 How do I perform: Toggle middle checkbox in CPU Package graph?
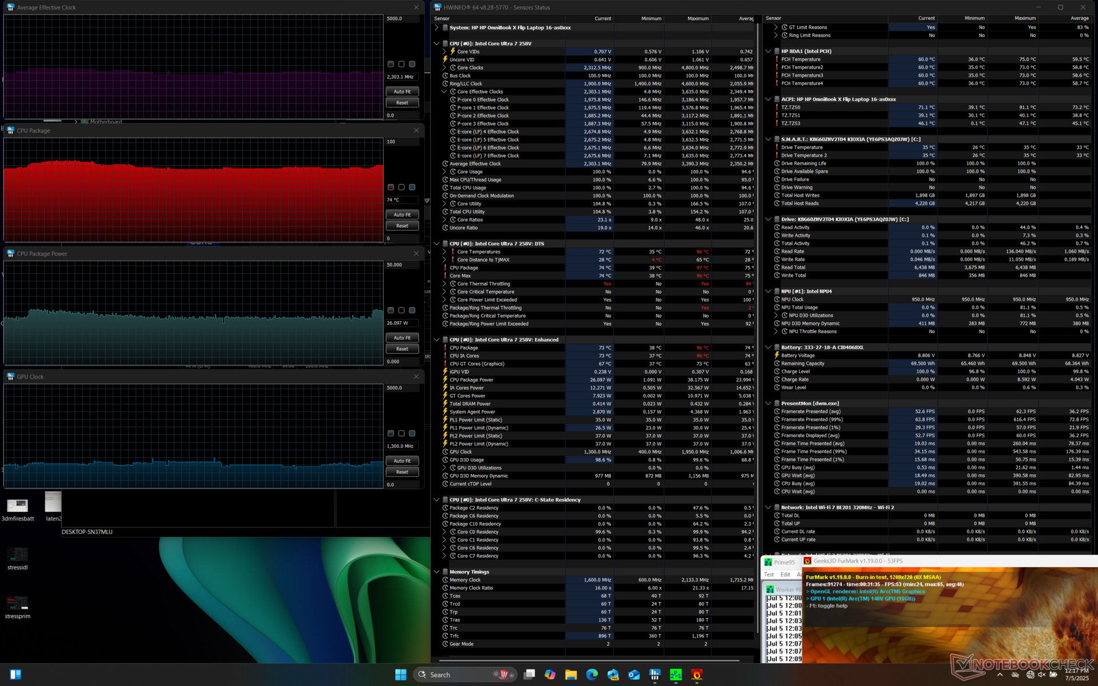401,188
